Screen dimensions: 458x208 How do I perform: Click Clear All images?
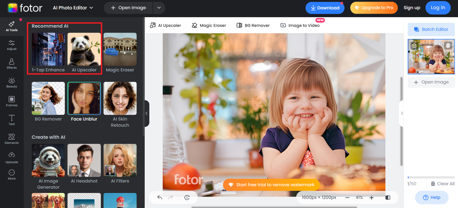[x=443, y=184]
